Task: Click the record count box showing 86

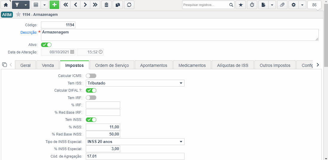Action: [x=315, y=5]
